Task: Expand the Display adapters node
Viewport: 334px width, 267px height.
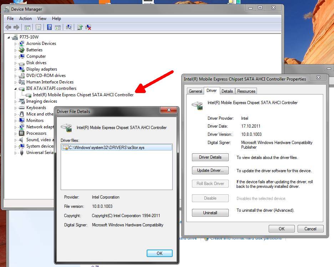Action: (15, 70)
